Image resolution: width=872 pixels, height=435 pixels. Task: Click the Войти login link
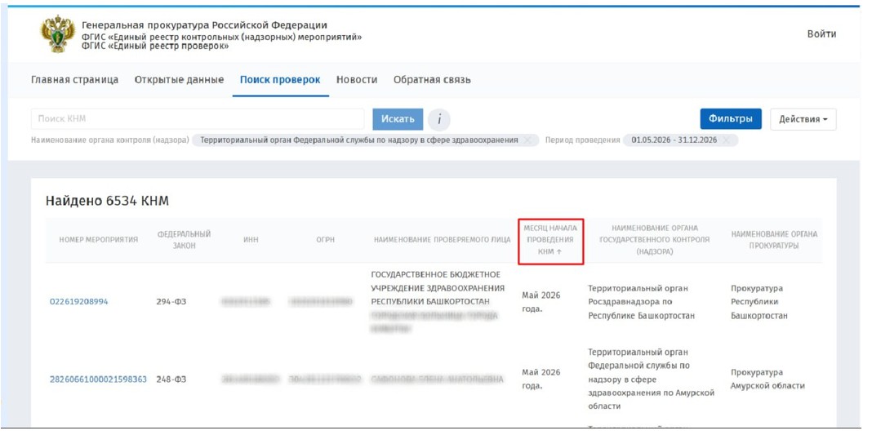click(x=821, y=34)
